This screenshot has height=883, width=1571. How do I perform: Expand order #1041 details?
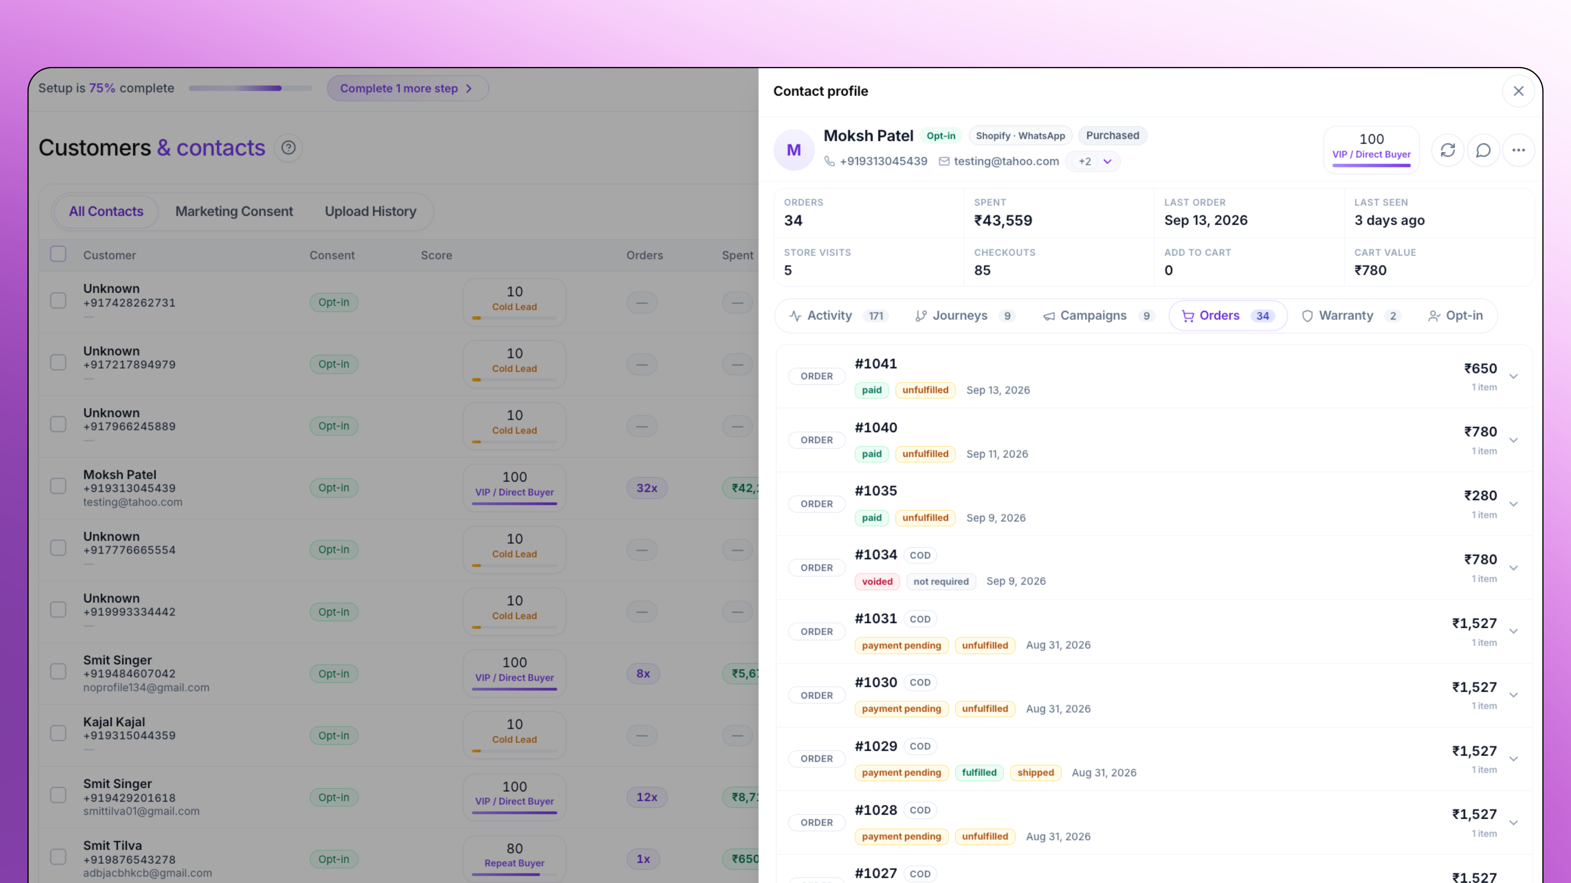tap(1514, 376)
